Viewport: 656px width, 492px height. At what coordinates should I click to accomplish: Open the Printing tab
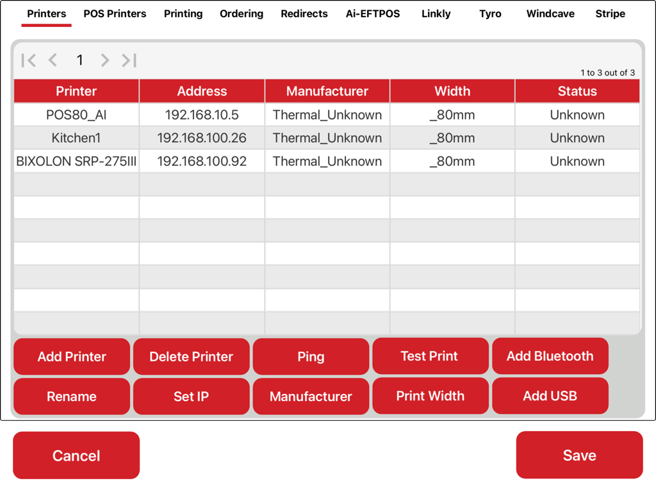(183, 13)
